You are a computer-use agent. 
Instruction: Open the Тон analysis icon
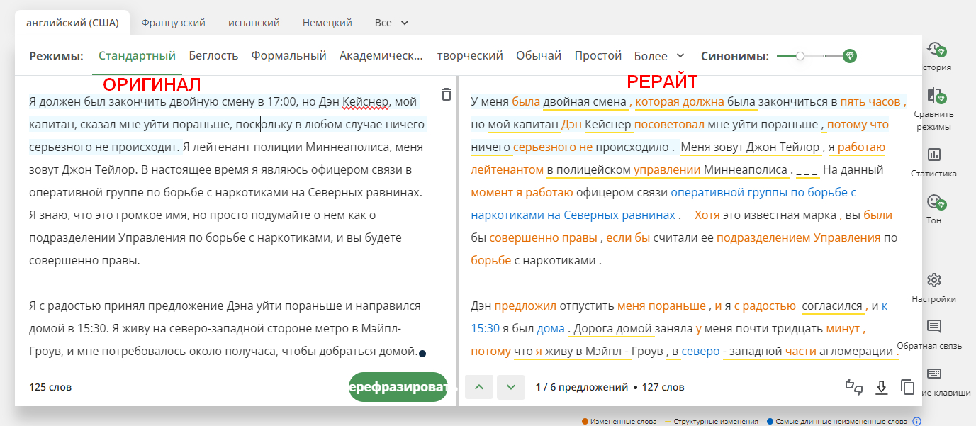coord(933,201)
